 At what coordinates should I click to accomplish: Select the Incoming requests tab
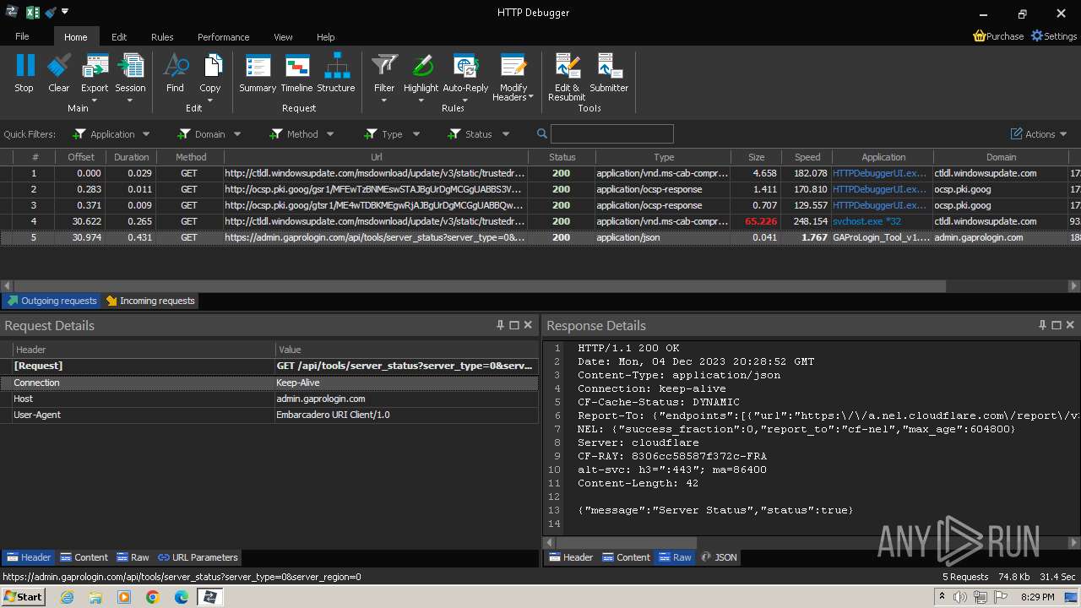[150, 301]
